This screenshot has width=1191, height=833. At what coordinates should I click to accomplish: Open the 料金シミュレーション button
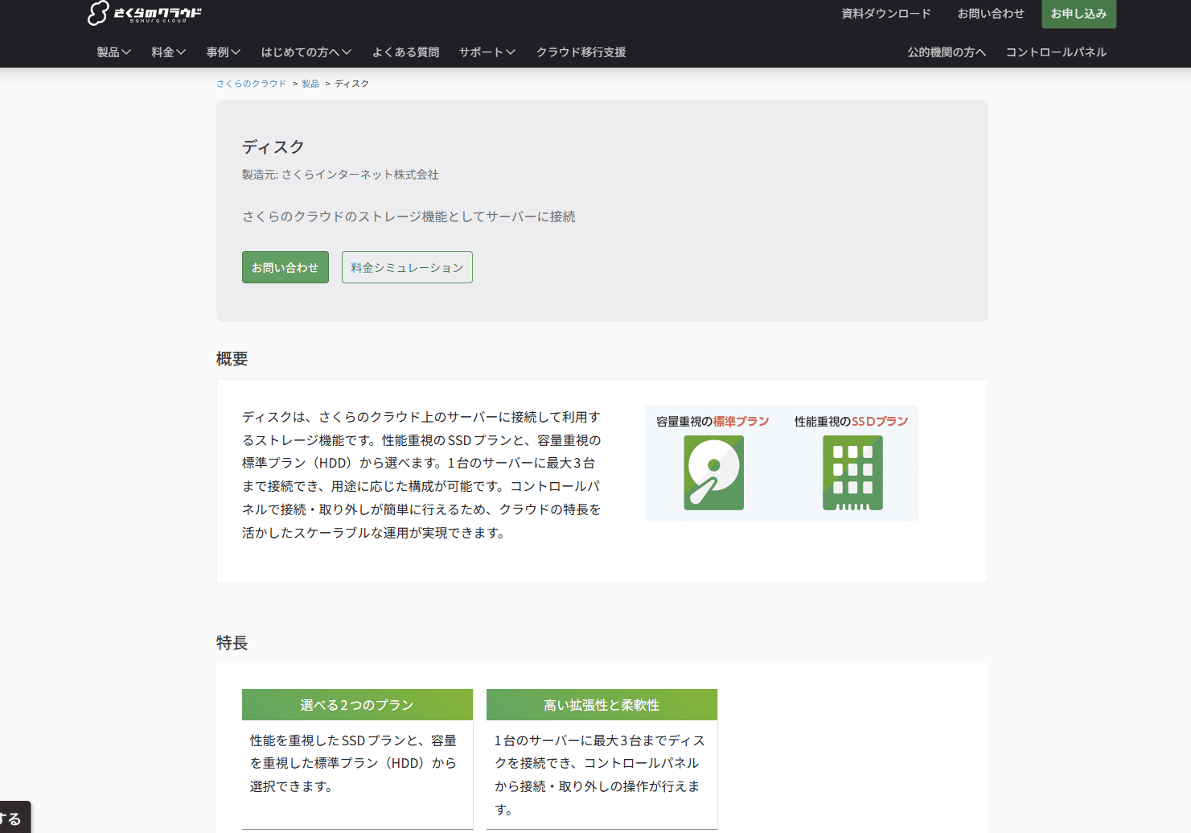pyautogui.click(x=407, y=267)
